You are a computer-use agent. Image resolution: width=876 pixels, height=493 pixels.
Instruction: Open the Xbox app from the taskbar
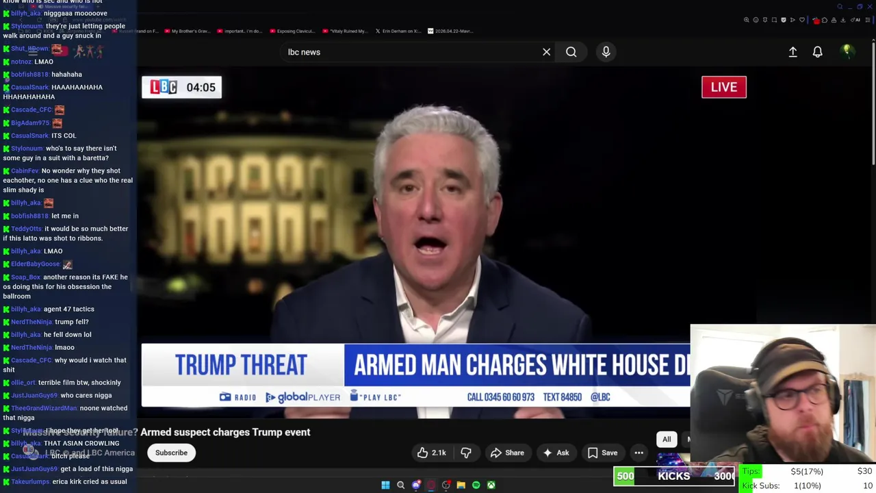491,485
